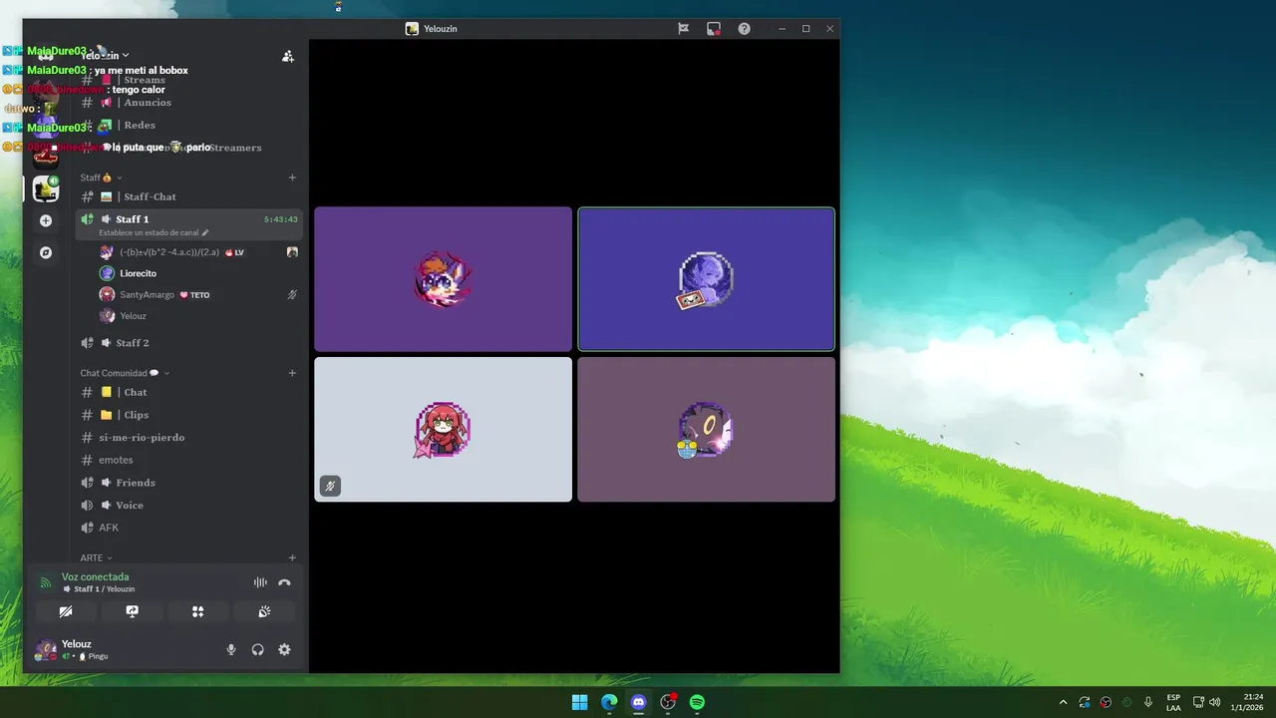This screenshot has width=1276, height=718.
Task: Click the green connection signal icon
Action: (x=45, y=582)
